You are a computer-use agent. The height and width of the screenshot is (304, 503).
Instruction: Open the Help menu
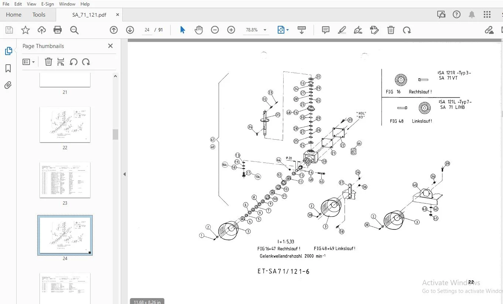pyautogui.click(x=85, y=4)
